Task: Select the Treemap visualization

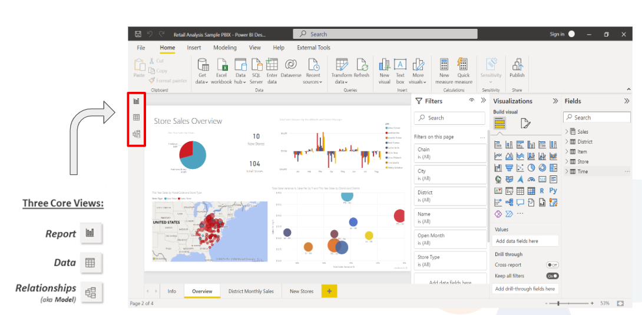Action: point(553,167)
